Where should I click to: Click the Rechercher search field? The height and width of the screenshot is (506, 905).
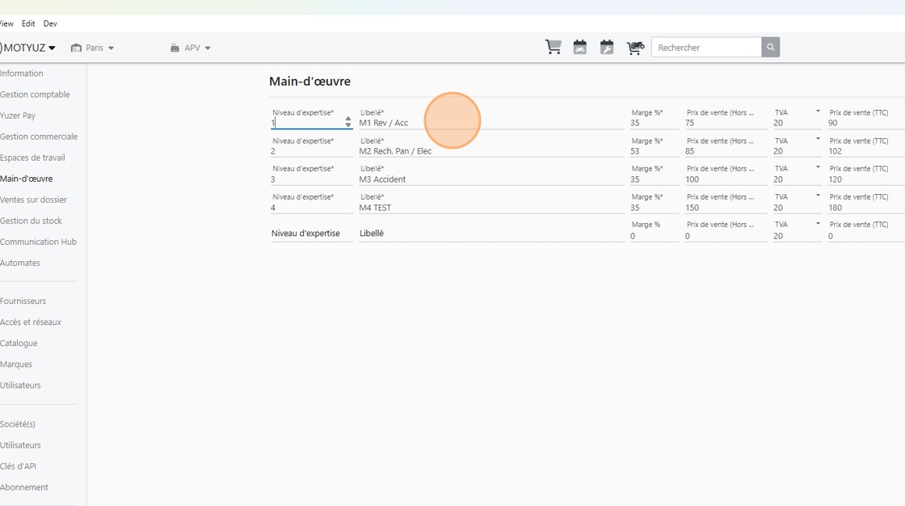pos(706,48)
